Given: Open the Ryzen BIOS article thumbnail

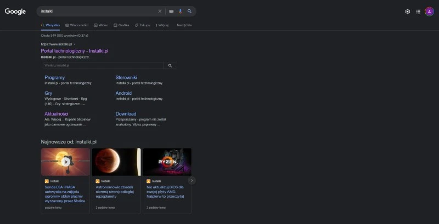Looking at the screenshot, I should (167, 162).
